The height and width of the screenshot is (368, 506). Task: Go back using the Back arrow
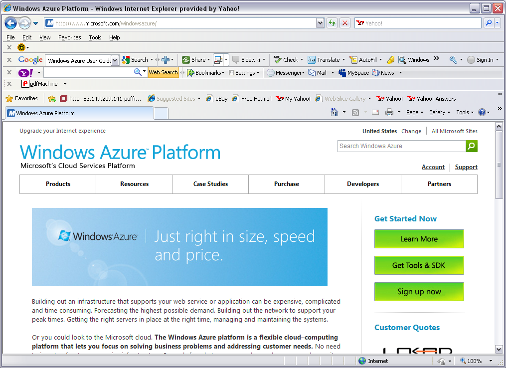click(x=11, y=23)
